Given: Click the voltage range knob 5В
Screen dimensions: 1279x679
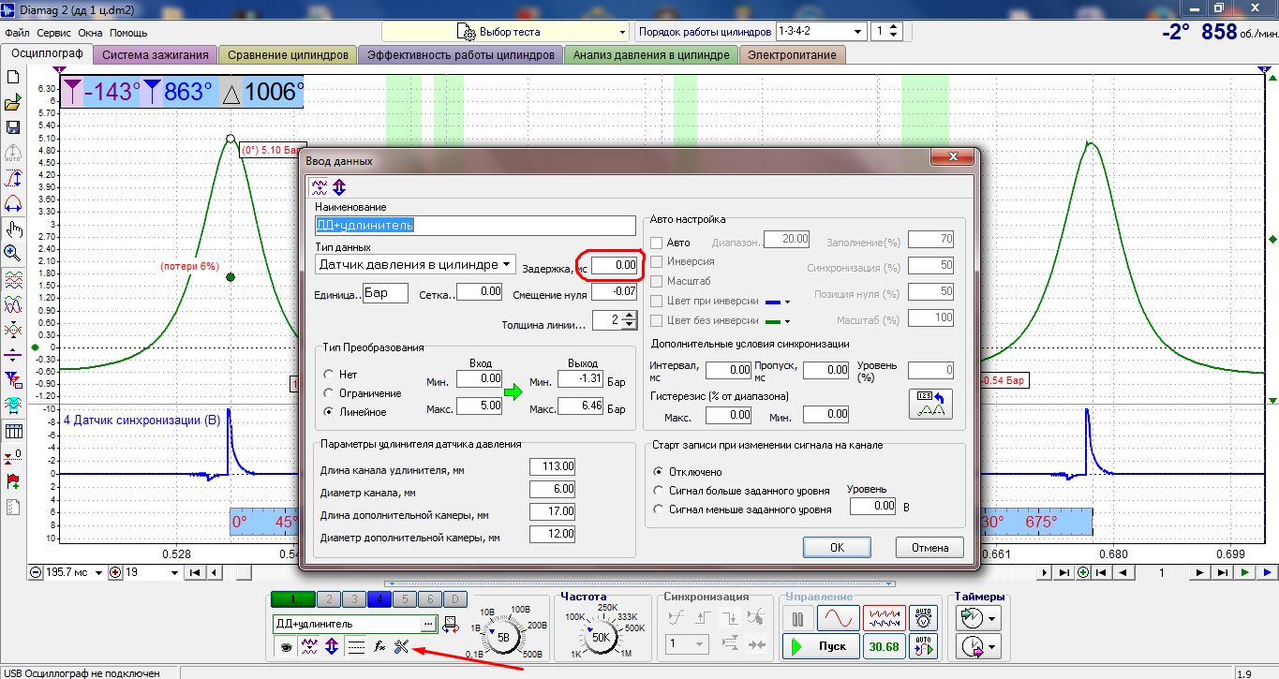Looking at the screenshot, I should coord(503,637).
